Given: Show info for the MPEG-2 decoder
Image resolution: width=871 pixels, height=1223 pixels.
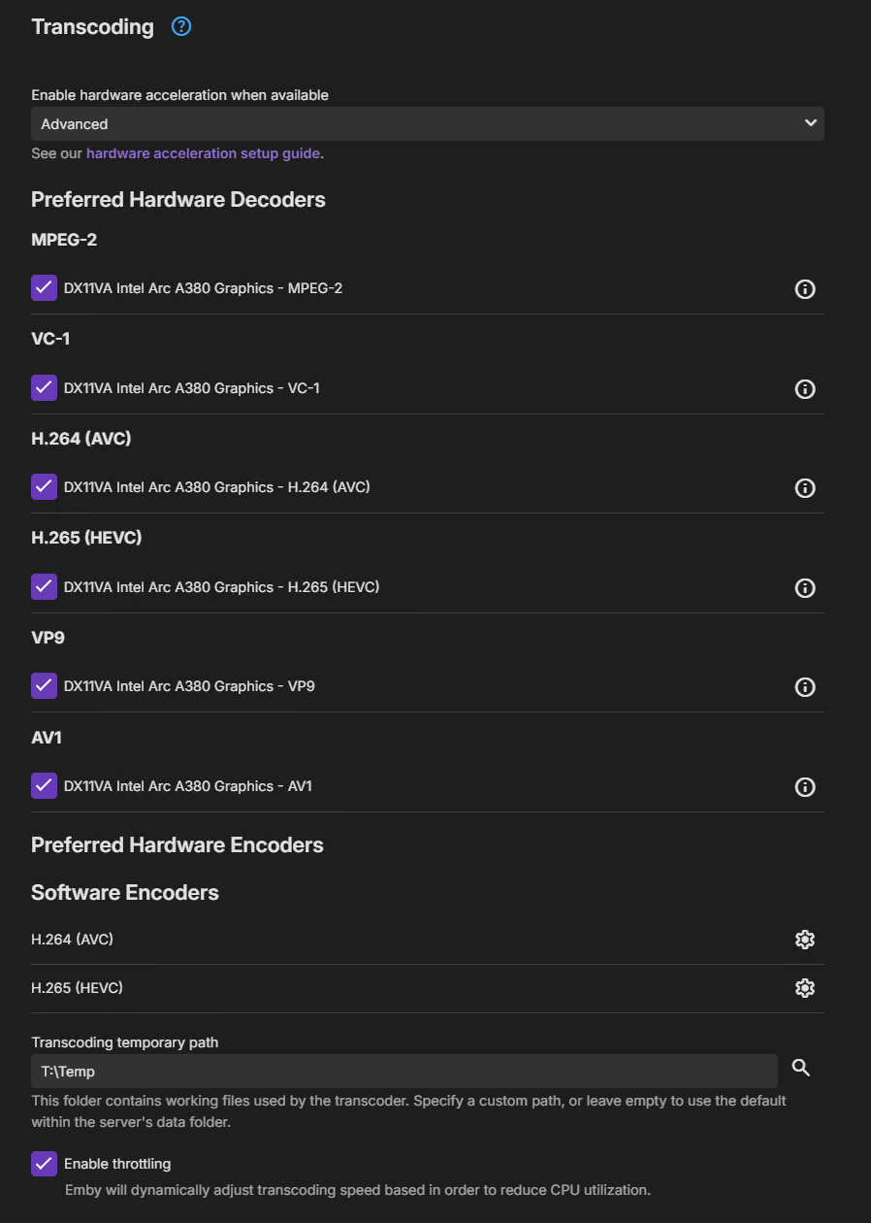Looking at the screenshot, I should tap(805, 289).
